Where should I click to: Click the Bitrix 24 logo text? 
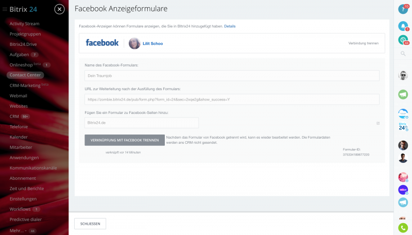click(x=23, y=9)
